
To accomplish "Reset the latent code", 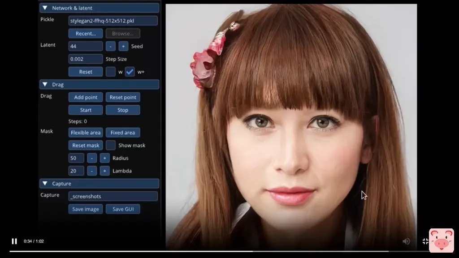I will click(x=86, y=72).
